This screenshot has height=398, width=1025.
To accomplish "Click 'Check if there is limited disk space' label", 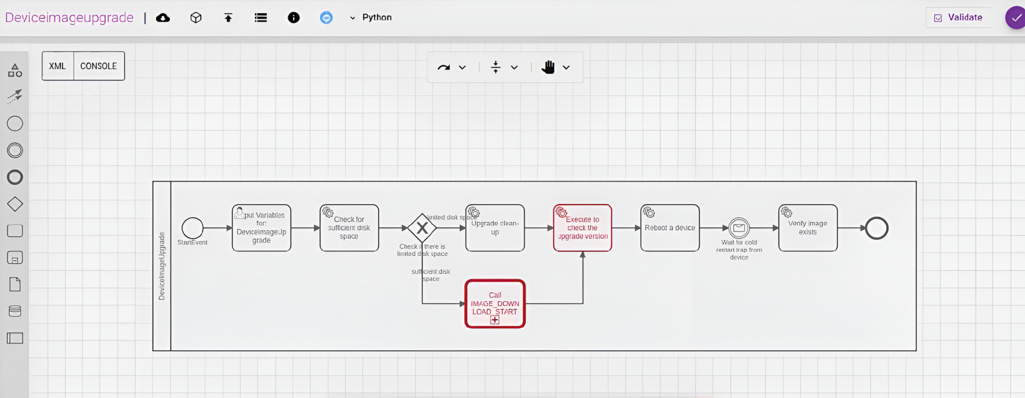I will click(x=422, y=250).
